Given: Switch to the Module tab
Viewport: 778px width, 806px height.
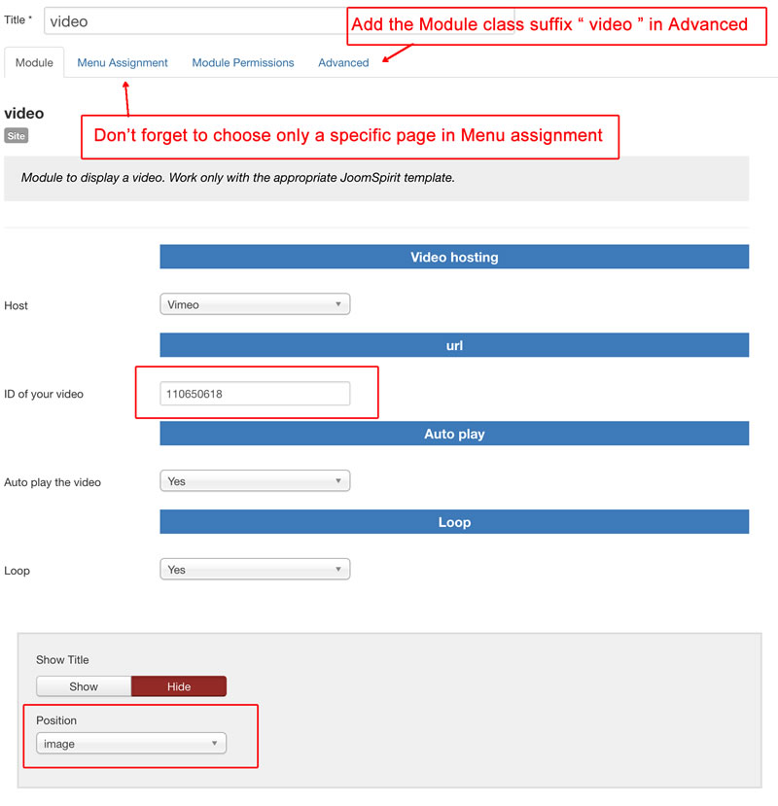Looking at the screenshot, I should [34, 63].
